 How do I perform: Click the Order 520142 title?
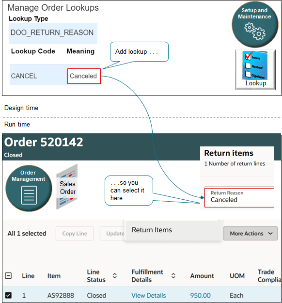(x=44, y=142)
